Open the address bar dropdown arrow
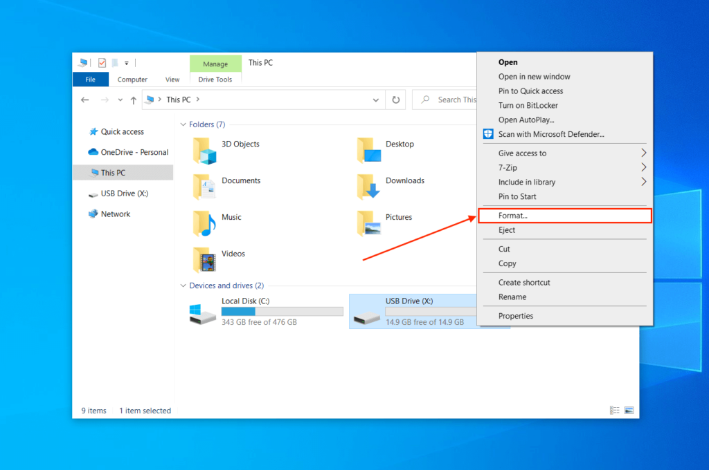 point(375,100)
